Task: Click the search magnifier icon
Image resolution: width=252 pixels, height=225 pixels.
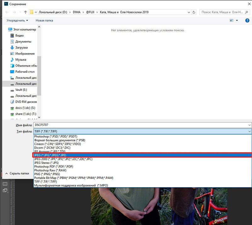Action: 247,12
